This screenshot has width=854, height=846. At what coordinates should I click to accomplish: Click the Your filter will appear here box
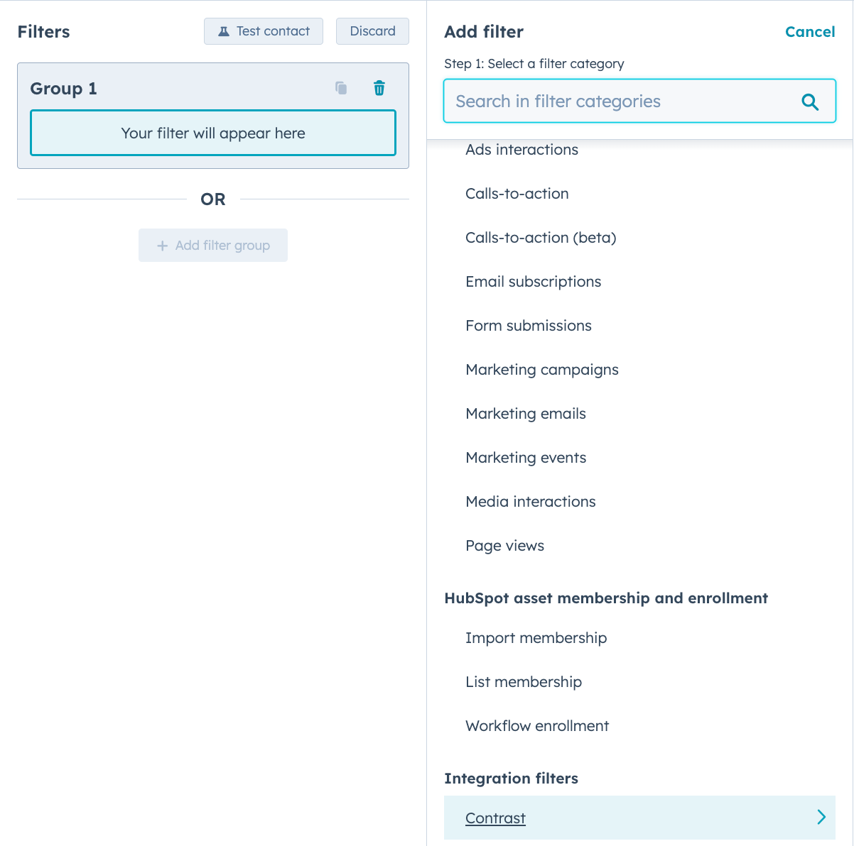click(x=212, y=133)
